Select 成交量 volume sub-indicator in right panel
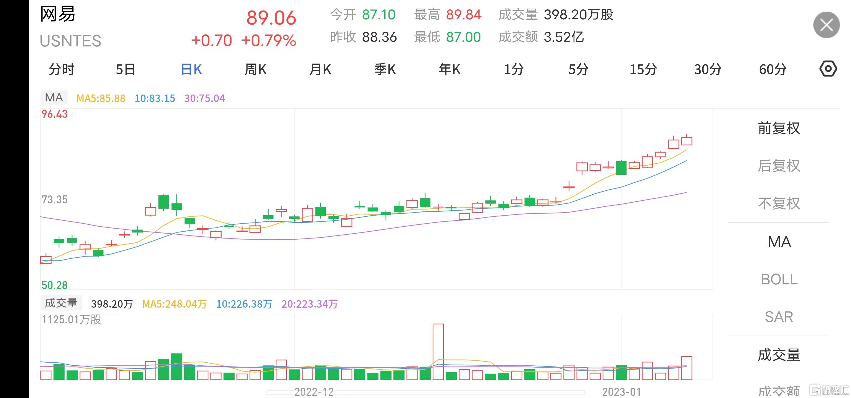The height and width of the screenshot is (398, 851). pyautogui.click(x=779, y=355)
